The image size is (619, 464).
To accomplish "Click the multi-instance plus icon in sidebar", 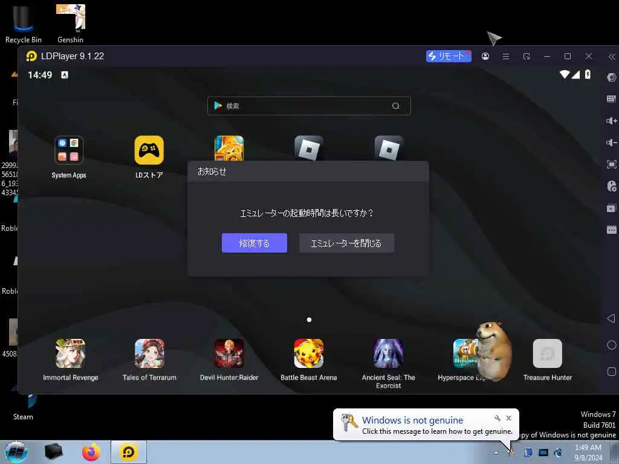I will pos(612,208).
